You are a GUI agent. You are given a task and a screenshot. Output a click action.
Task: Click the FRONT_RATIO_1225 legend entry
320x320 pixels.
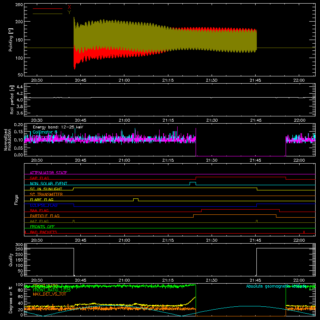pyautogui.click(x=52, y=290)
